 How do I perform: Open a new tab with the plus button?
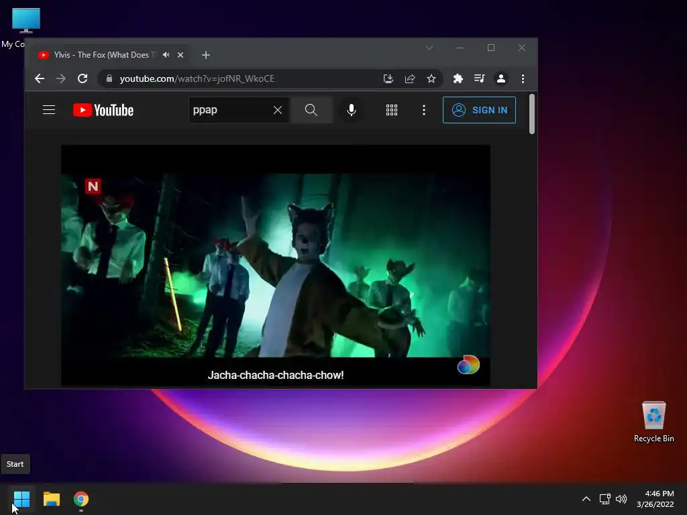206,55
